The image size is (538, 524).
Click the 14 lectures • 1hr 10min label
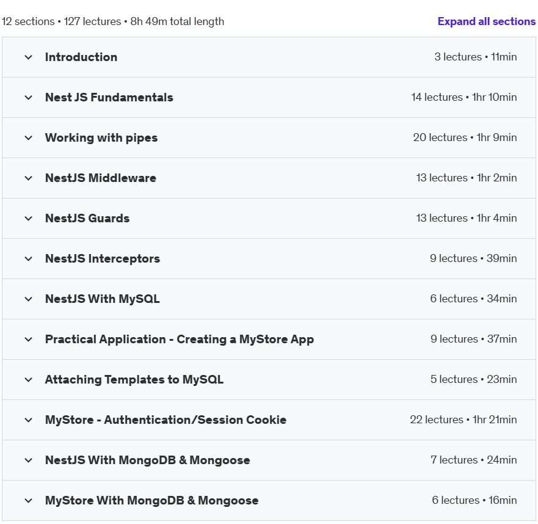click(x=464, y=97)
